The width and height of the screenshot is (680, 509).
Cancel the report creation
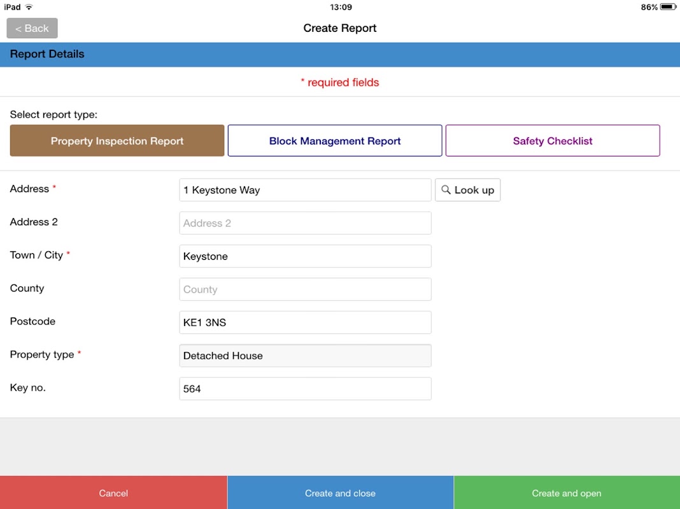point(113,492)
